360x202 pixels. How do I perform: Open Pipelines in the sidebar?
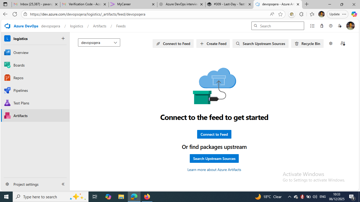21,90
